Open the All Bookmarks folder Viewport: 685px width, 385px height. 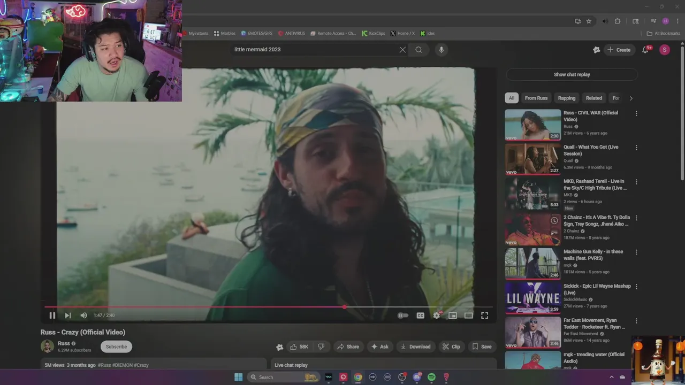(664, 33)
